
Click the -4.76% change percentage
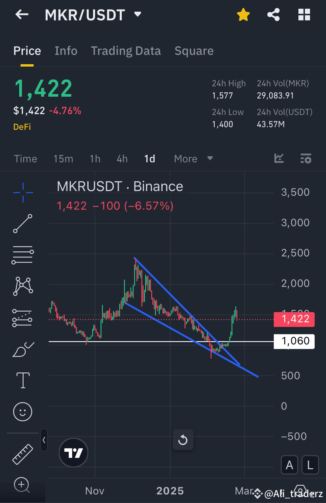[65, 111]
